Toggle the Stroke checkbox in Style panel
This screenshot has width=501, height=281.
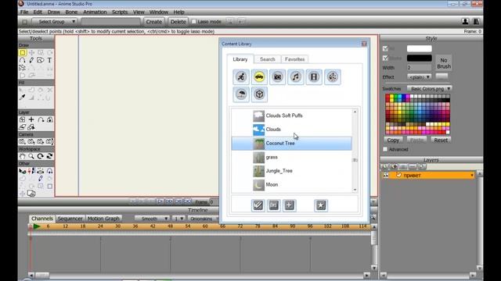(x=385, y=59)
